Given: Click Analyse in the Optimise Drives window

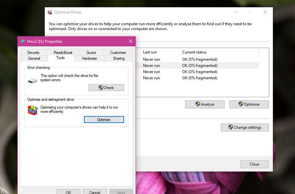Looking at the screenshot, I should tap(205, 104).
